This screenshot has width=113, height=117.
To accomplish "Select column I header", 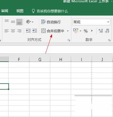I will 81,59.
